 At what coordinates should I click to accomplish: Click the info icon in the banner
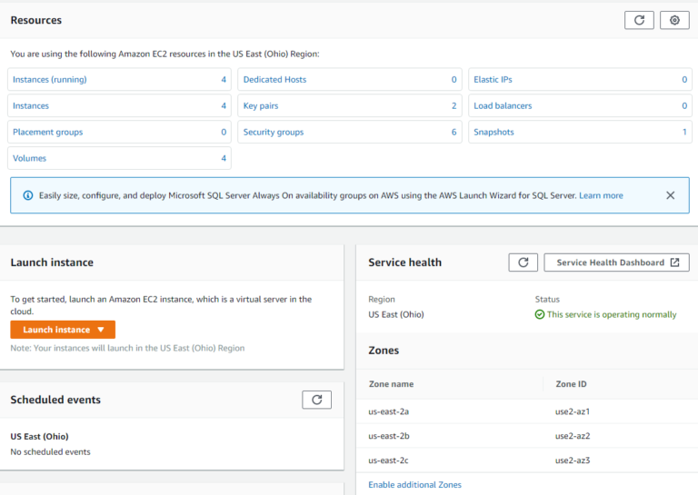pos(27,195)
